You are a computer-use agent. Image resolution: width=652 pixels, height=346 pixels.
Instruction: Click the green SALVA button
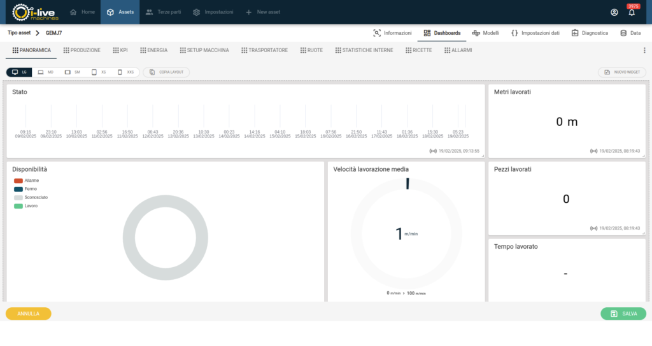coord(623,314)
